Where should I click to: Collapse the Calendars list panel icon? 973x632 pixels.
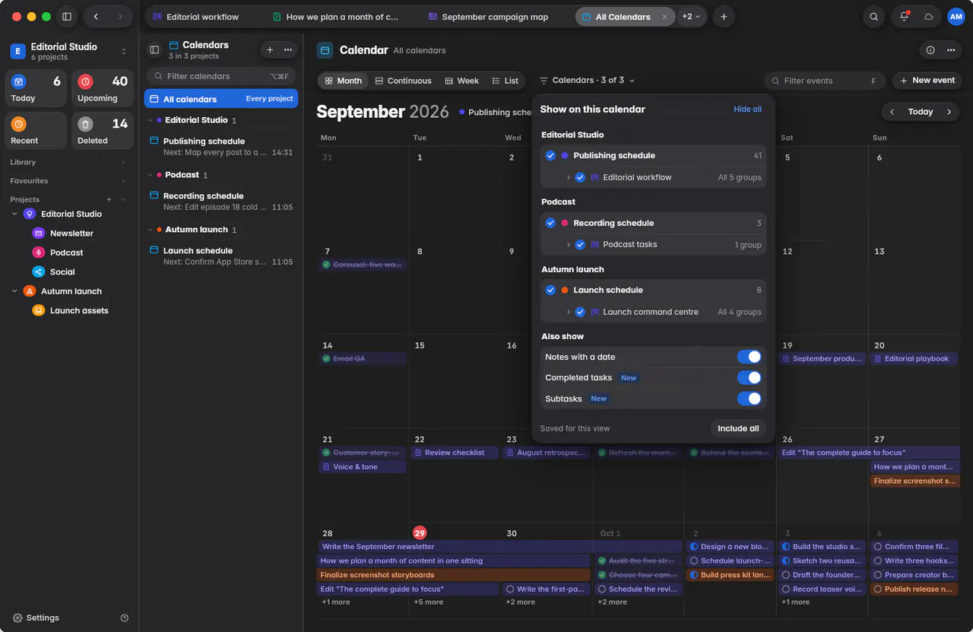[154, 50]
